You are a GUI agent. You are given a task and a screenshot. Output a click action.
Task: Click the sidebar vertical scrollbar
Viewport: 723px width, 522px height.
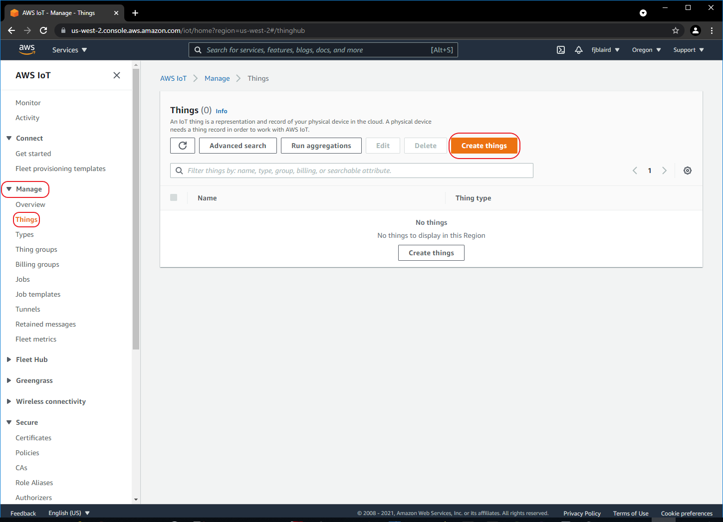click(136, 209)
